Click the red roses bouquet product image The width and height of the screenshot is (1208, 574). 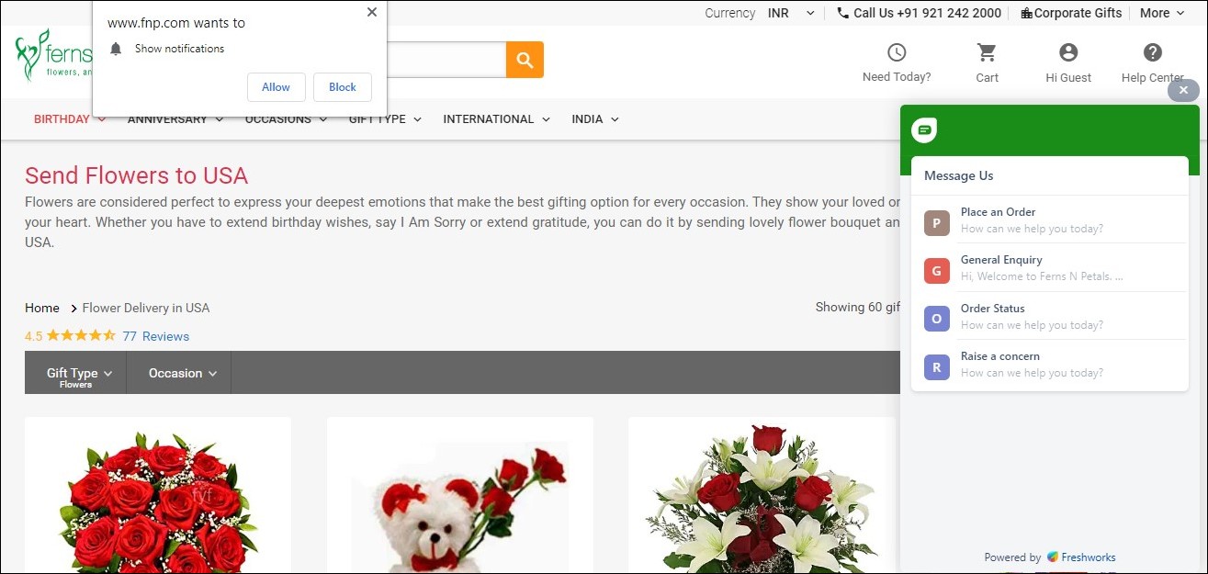157,501
